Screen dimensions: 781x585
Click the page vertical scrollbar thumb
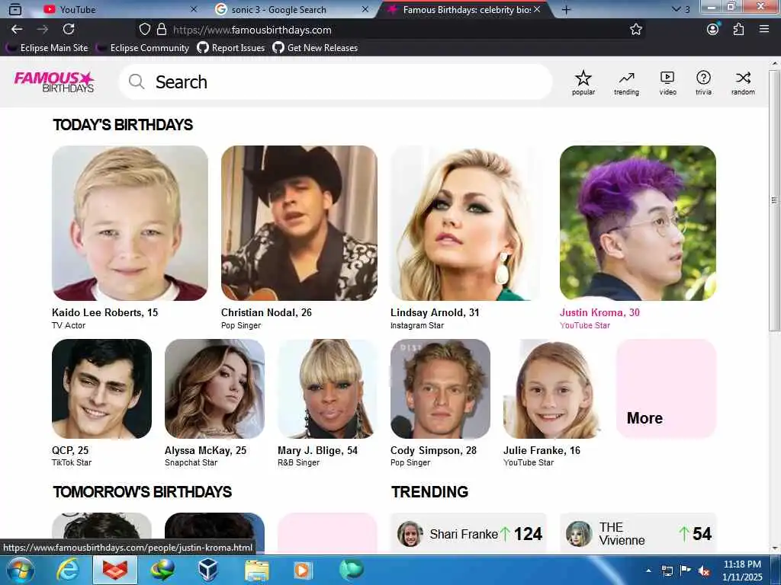(x=774, y=200)
